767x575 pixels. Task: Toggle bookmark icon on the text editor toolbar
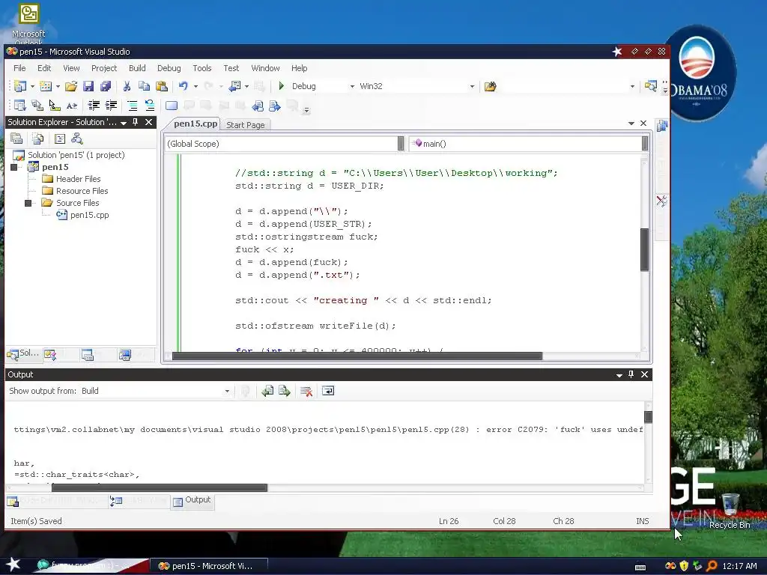tap(172, 106)
